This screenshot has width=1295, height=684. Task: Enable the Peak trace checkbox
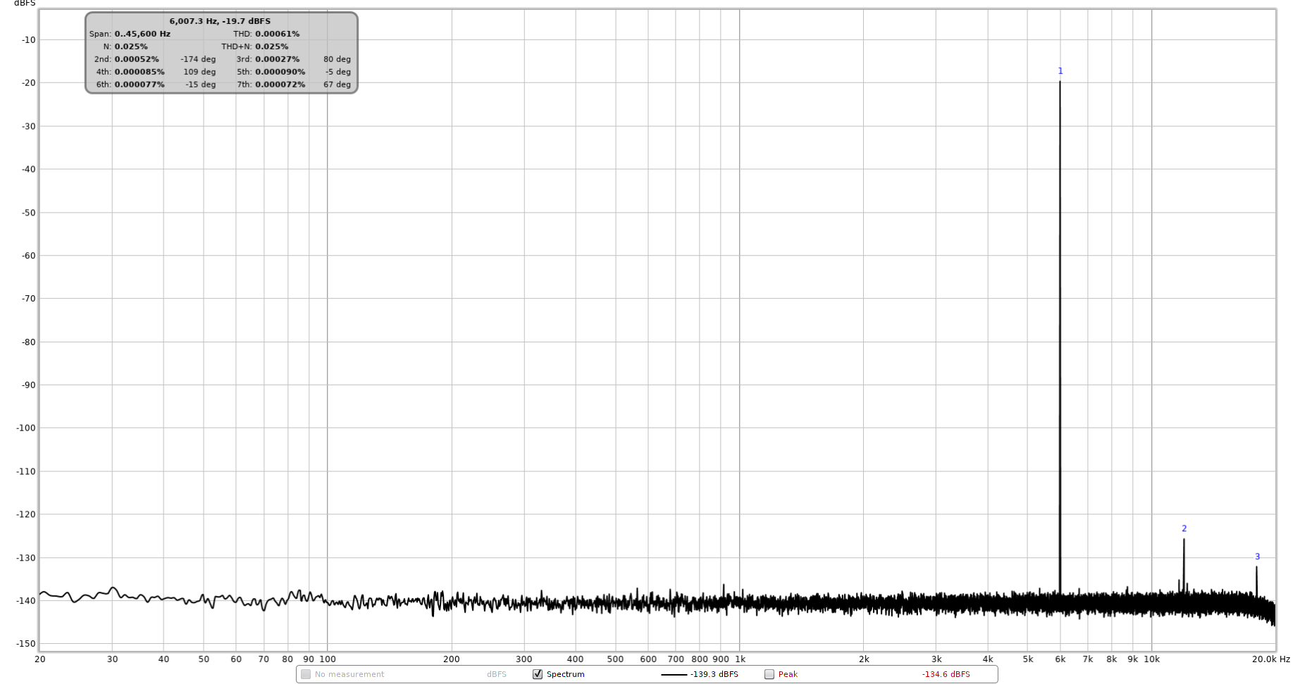click(x=769, y=674)
